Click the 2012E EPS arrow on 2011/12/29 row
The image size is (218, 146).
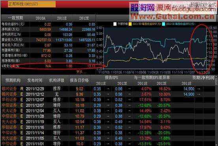[129, 89]
